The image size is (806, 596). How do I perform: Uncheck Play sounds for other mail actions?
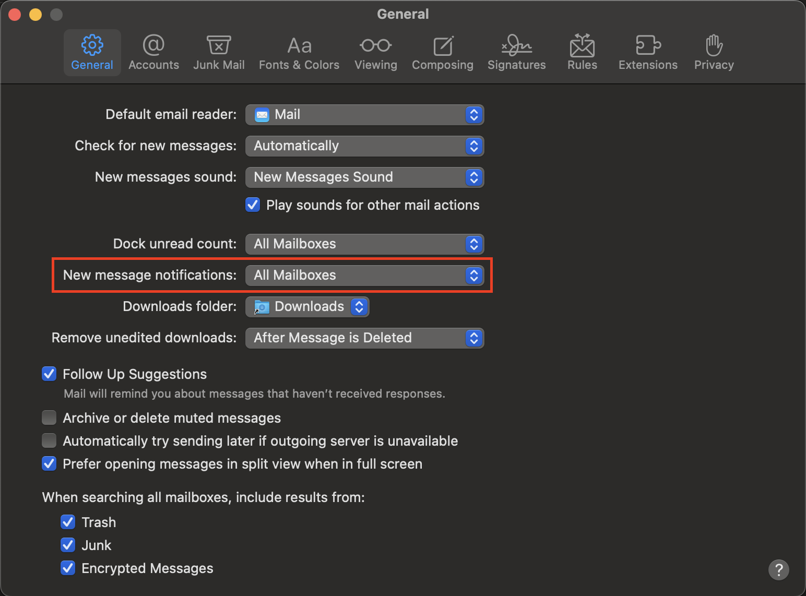(253, 205)
